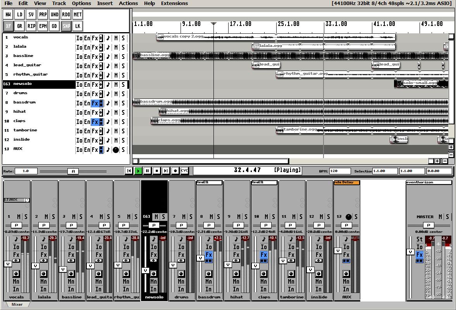Open the Track menu
This screenshot has width=456, height=310.
(59, 3)
